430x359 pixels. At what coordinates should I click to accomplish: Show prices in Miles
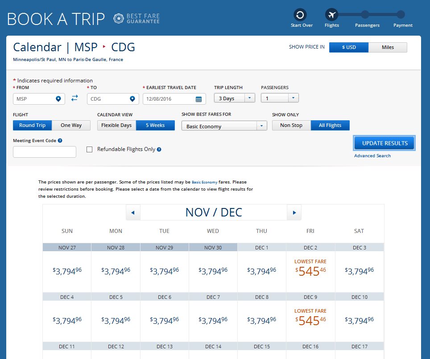388,47
